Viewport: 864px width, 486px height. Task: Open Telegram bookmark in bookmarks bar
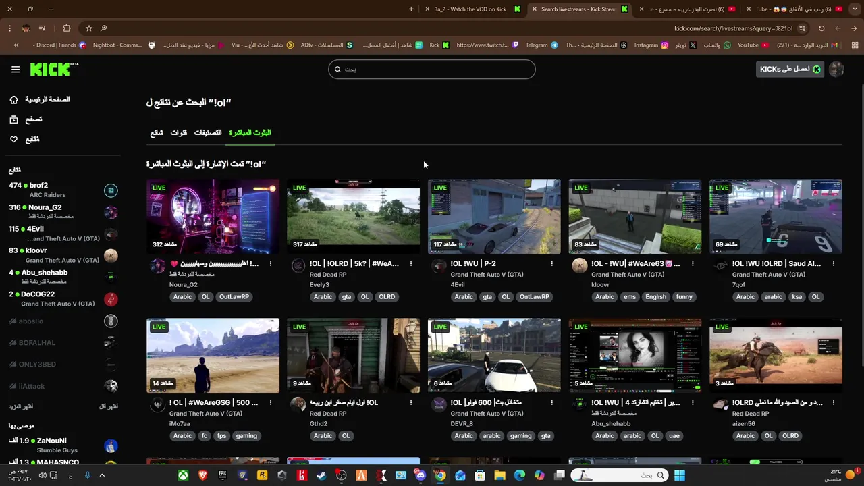(541, 45)
